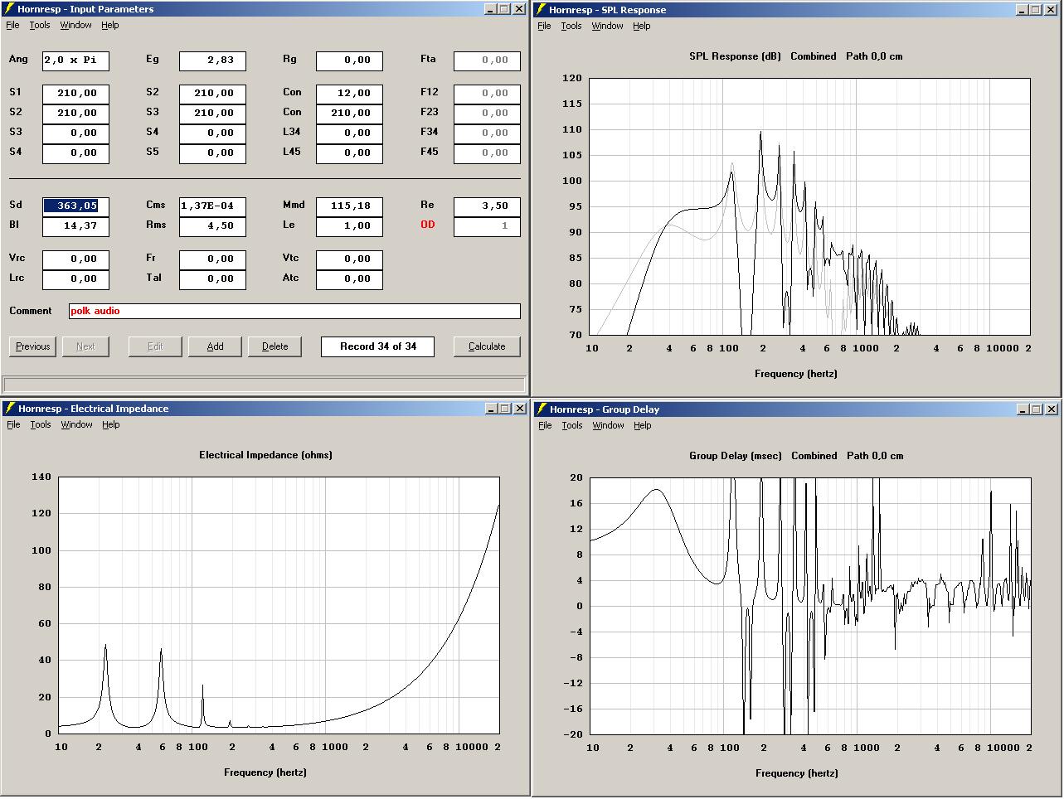Select the Mmd field showing 115,18
The width and height of the screenshot is (1064, 799).
point(349,206)
